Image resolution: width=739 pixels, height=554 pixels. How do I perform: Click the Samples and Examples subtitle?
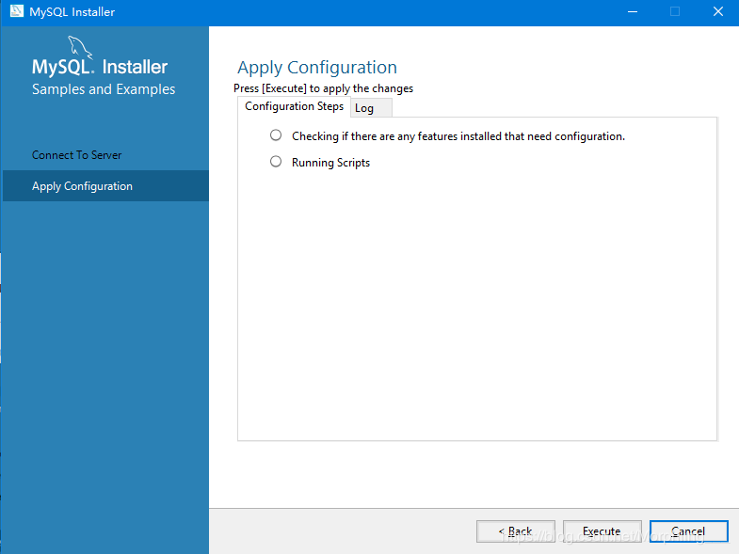(x=104, y=89)
